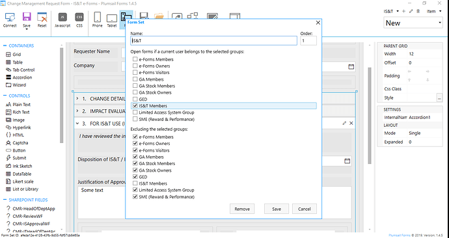Screen dimensions: 449x238
Task: Click the left toolbox panel scrollbar
Action: (x=62, y=94)
